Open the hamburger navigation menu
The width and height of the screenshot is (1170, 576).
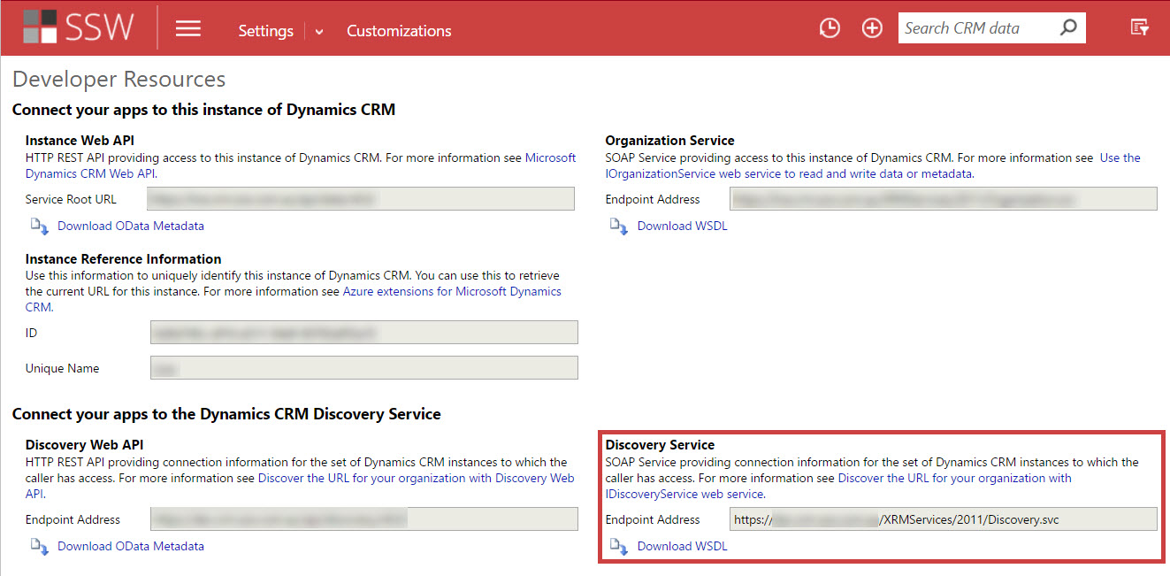coord(187,29)
